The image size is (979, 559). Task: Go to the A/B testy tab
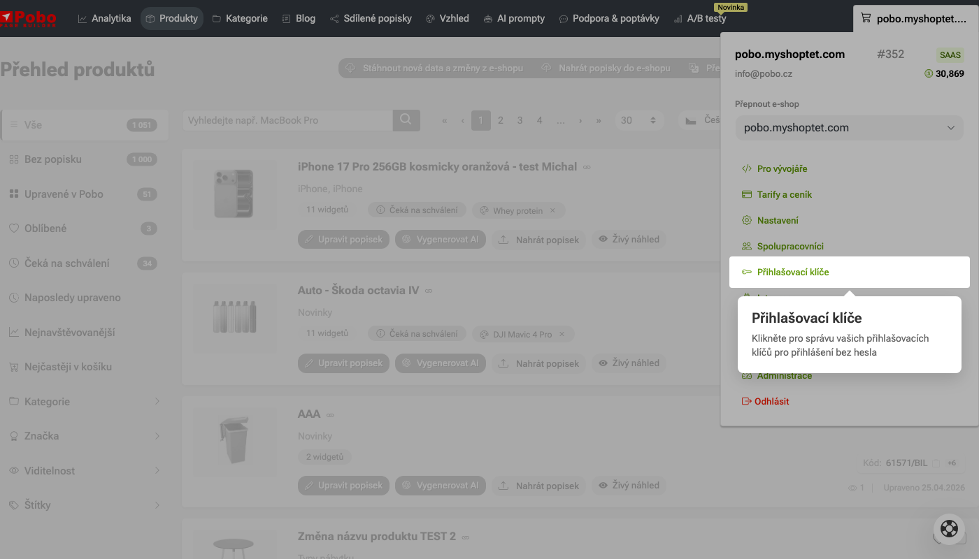[x=700, y=18]
